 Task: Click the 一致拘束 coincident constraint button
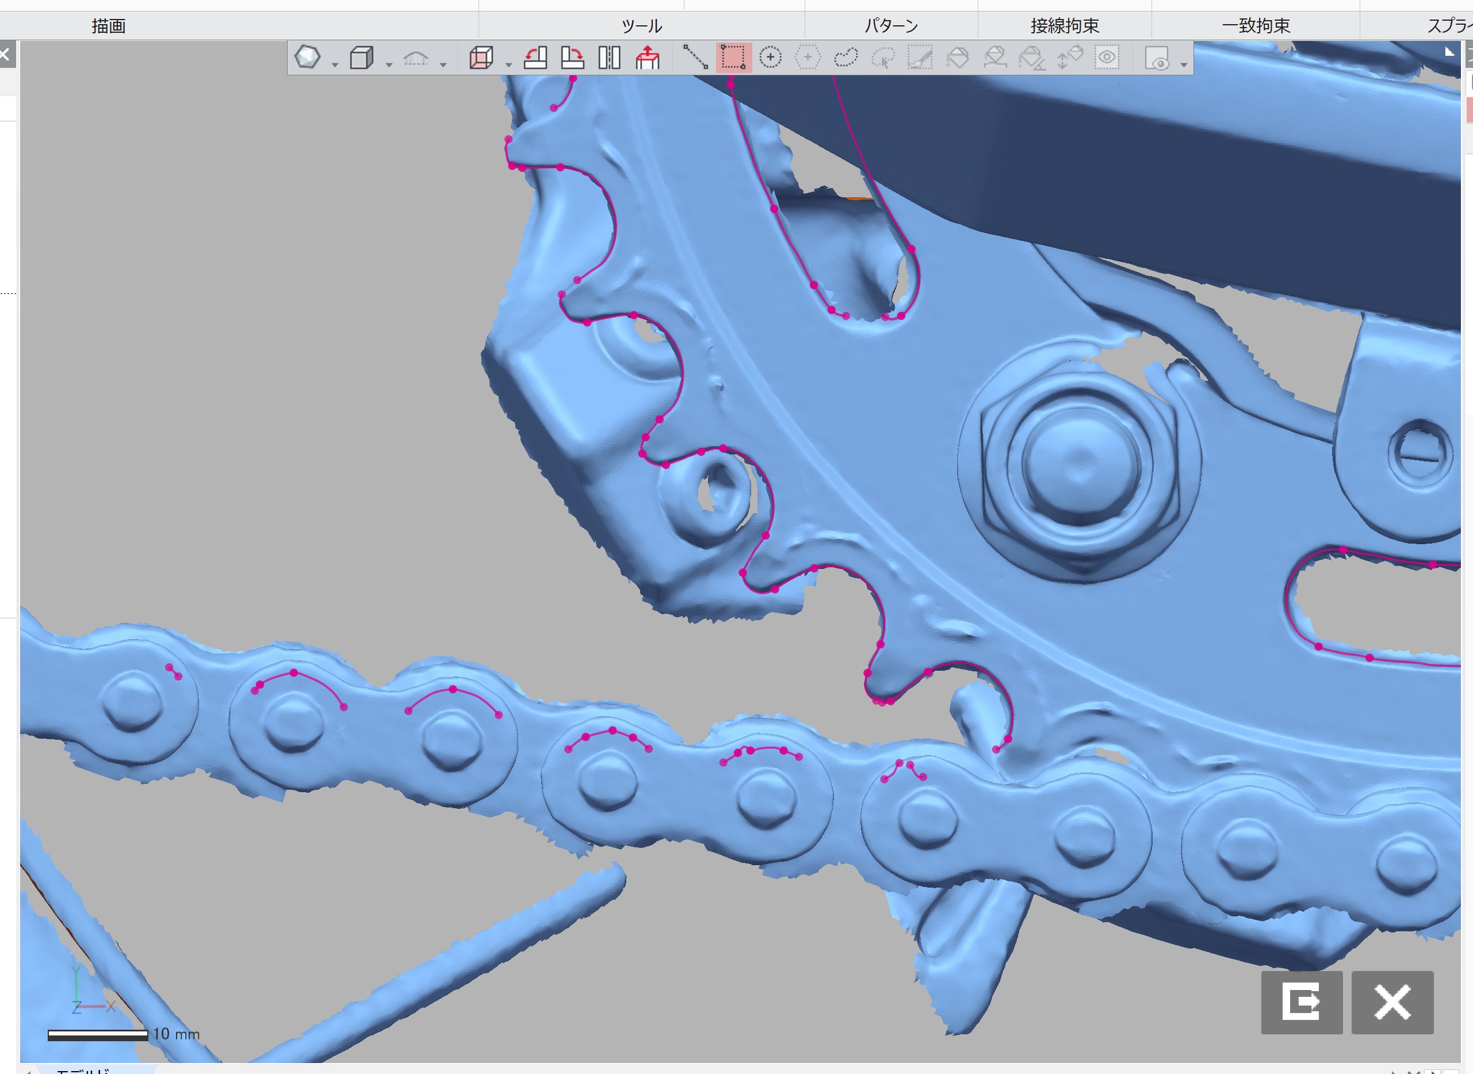[1255, 26]
